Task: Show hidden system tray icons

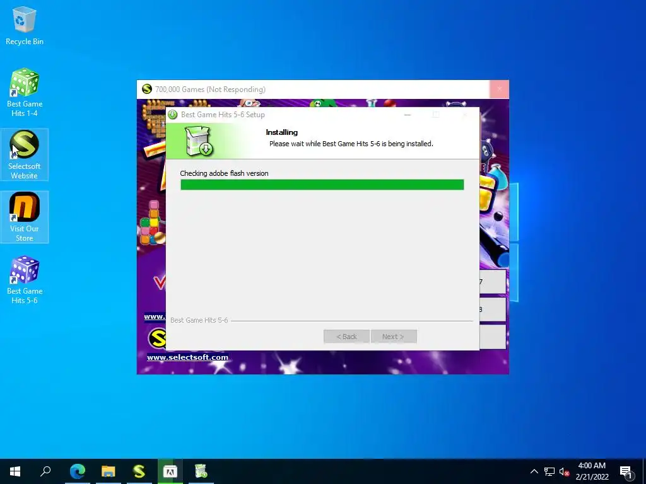Action: point(534,471)
